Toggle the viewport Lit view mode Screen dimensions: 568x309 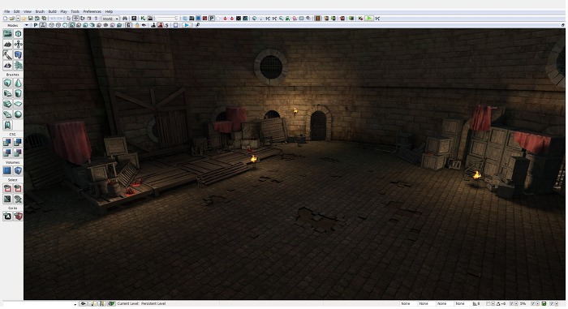71,25
